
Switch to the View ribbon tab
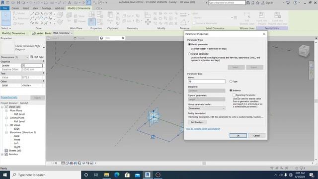tap(35, 8)
